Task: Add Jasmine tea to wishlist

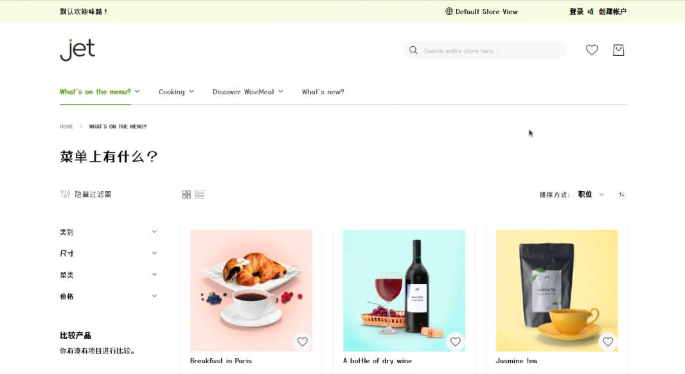Action: pyautogui.click(x=608, y=342)
